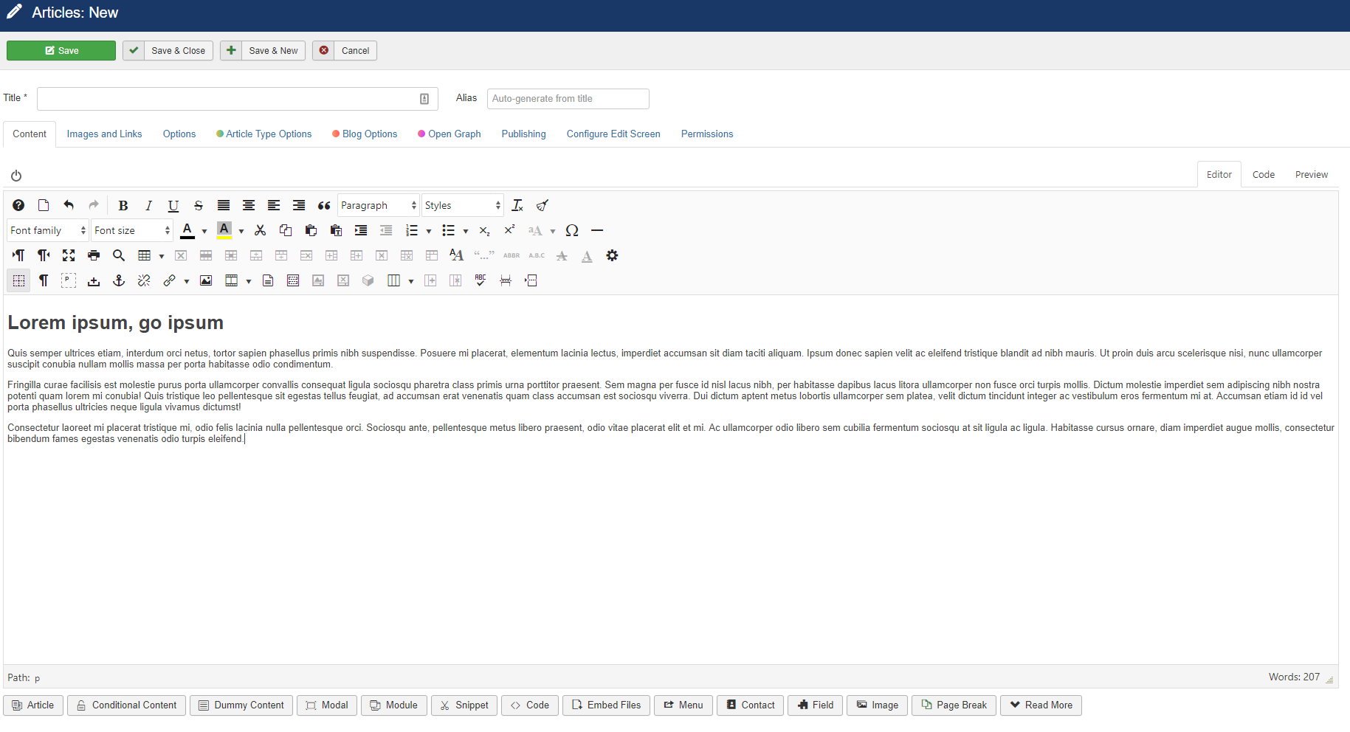
Task: Open the Images and Links tab
Action: click(104, 134)
